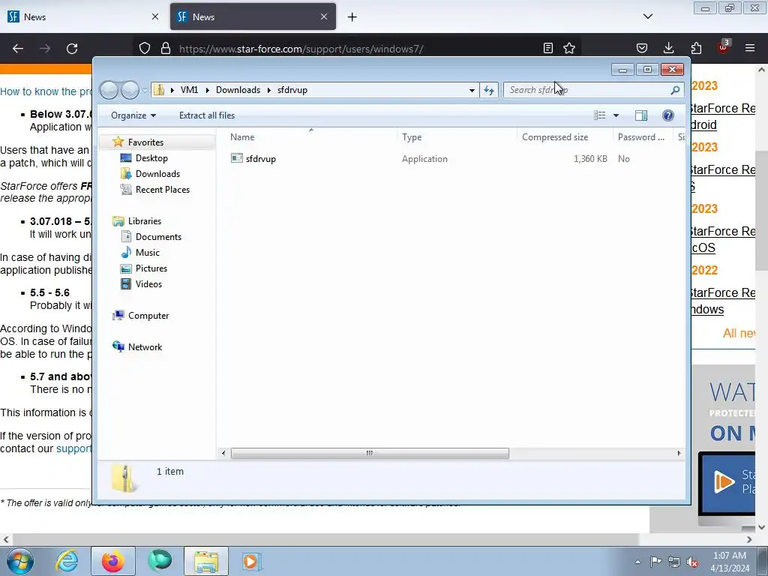Click the sfdrvup file's application icon

(236, 158)
